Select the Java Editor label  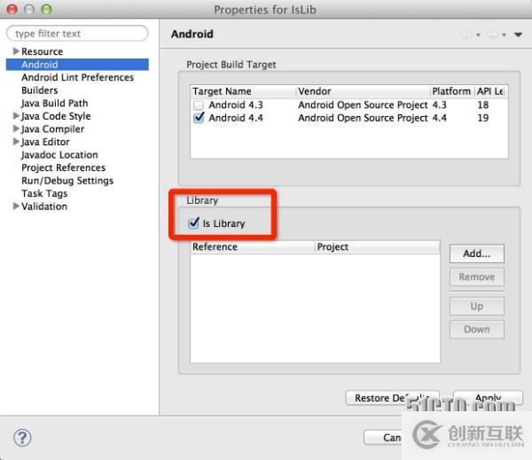45,142
